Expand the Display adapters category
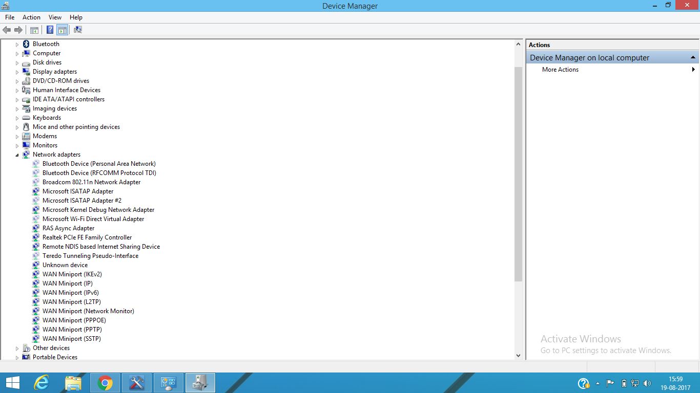The width and height of the screenshot is (700, 393). [17, 72]
